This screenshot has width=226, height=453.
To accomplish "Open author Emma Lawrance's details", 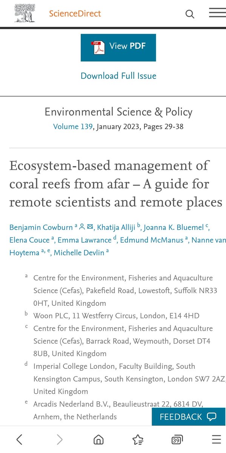I will click(85, 240).
